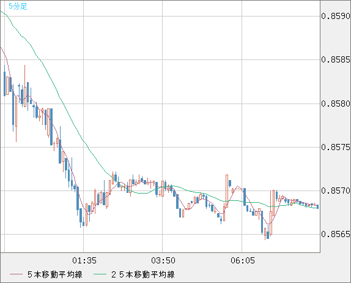351x283 pixels.
Task: Click the 03:50 time axis label
Action: [163, 260]
